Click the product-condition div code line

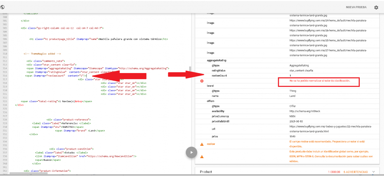[72, 148]
